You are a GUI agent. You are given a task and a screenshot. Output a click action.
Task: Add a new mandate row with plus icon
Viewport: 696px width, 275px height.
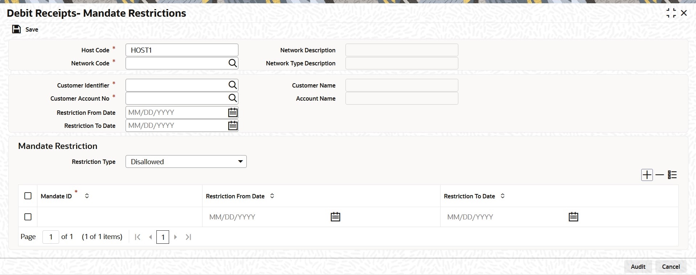[647, 175]
